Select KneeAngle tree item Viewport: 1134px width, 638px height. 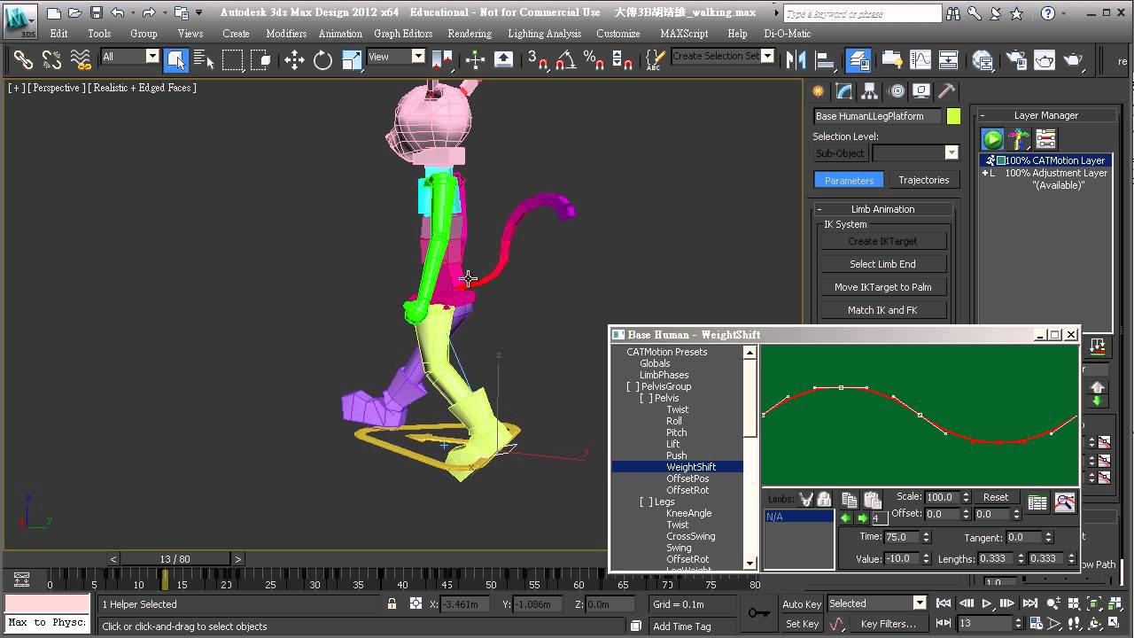click(688, 513)
